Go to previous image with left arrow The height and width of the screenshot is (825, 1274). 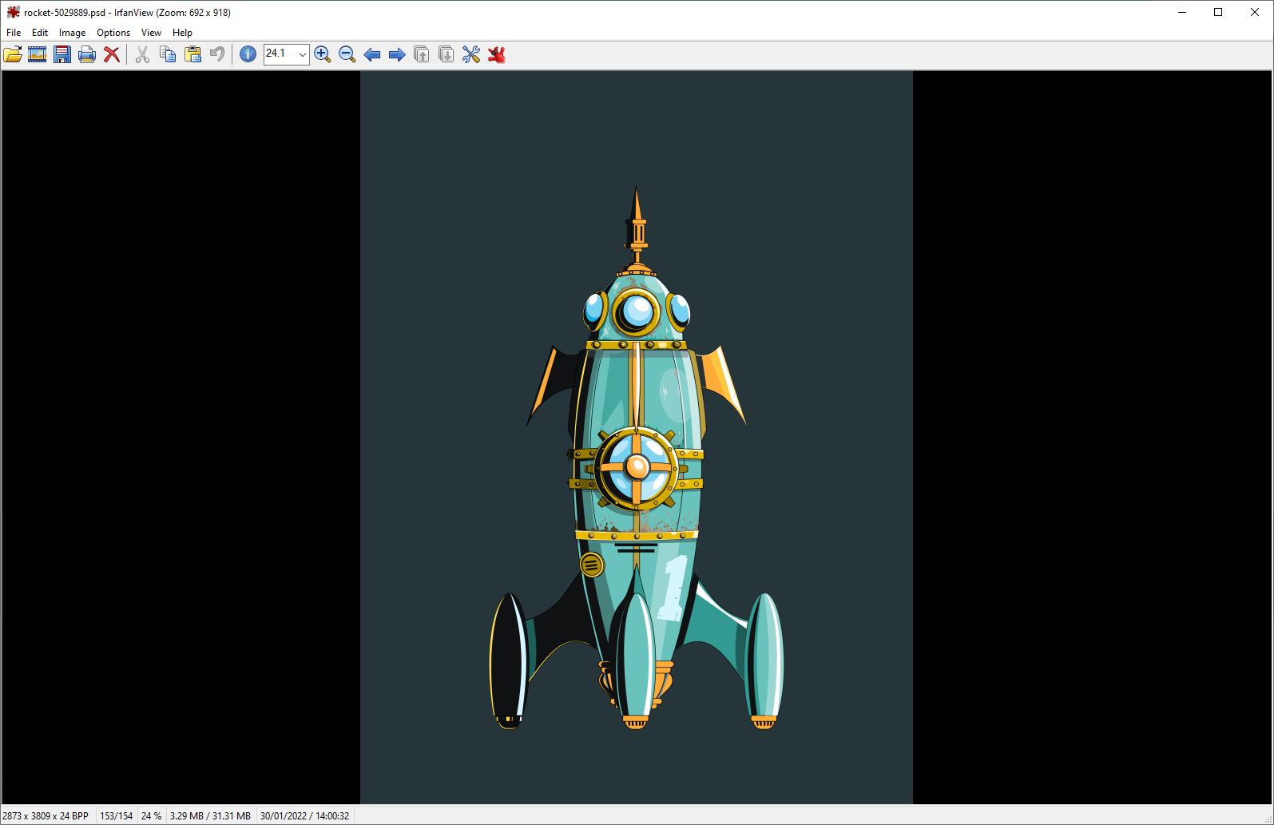pos(372,54)
